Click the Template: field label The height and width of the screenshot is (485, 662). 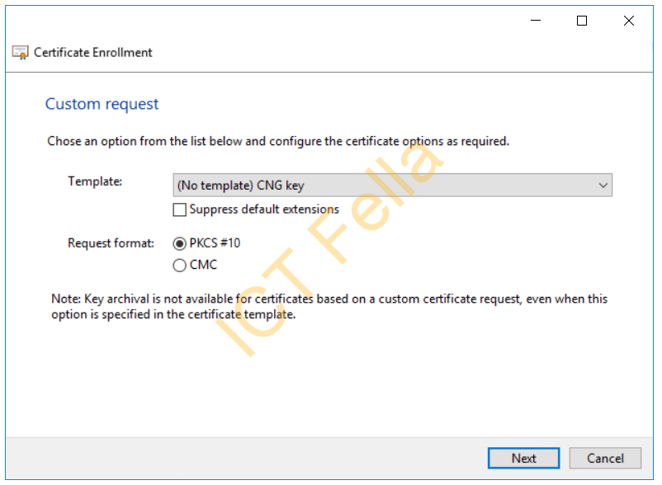[x=95, y=181]
